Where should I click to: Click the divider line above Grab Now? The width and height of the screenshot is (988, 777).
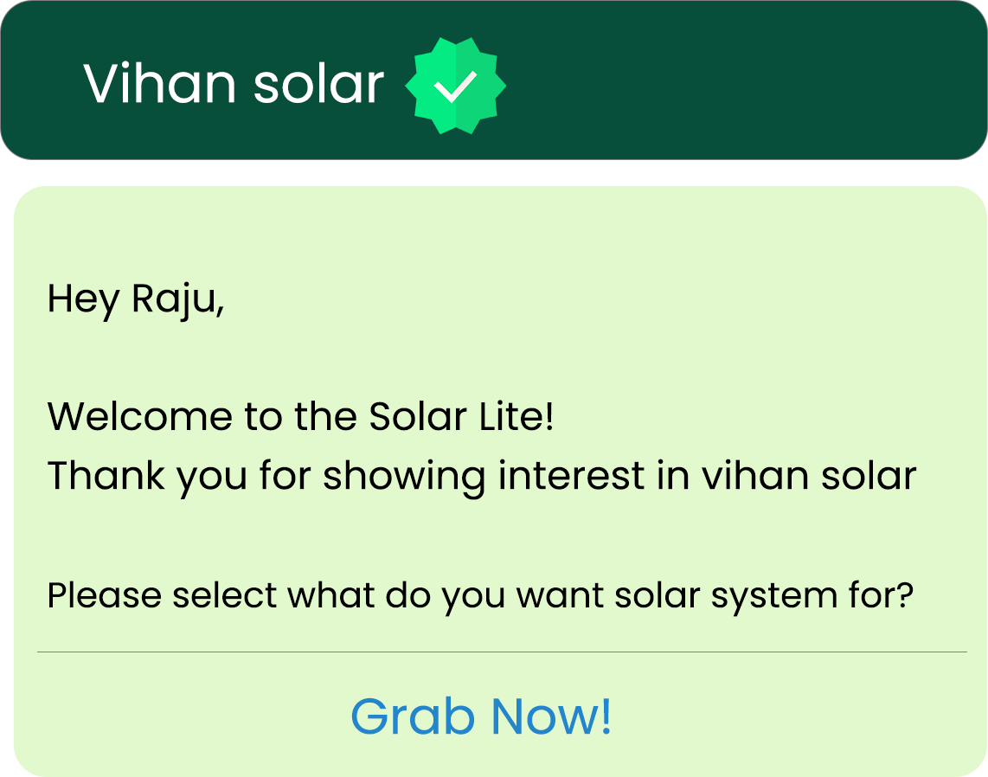pyautogui.click(x=502, y=652)
